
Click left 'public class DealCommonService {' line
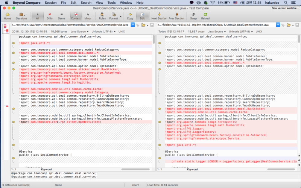point(45,155)
